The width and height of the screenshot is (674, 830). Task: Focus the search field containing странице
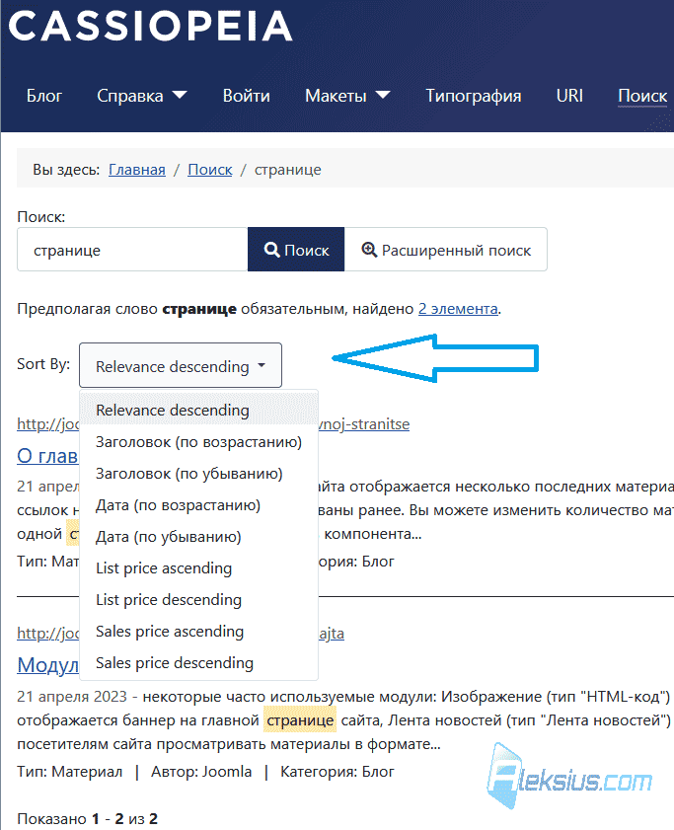click(132, 250)
